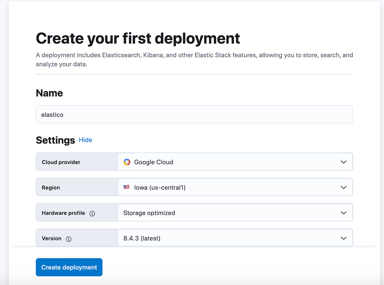Click the 8.4.3 (latest) version value
Image resolution: width=384 pixels, height=285 pixels.
pos(142,238)
